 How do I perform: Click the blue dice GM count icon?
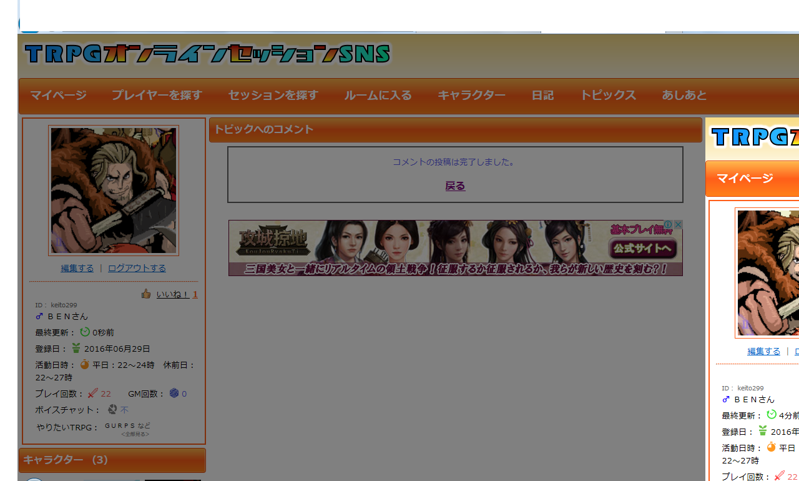point(174,393)
